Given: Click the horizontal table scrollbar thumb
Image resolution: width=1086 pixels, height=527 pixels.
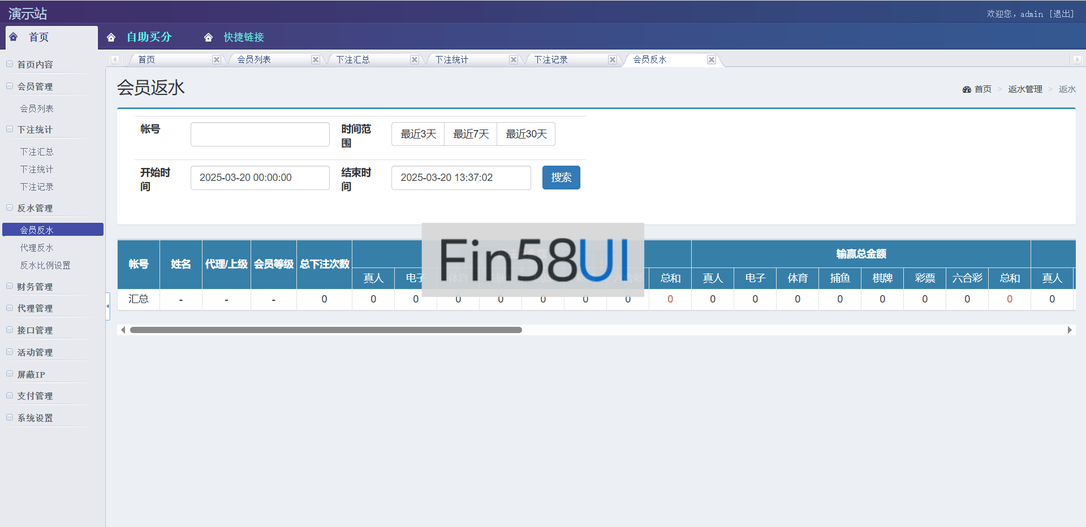Looking at the screenshot, I should [x=325, y=330].
